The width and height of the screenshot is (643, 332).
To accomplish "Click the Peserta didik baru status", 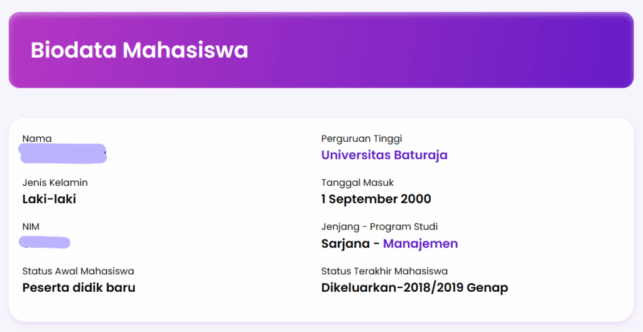I will coord(78,287).
